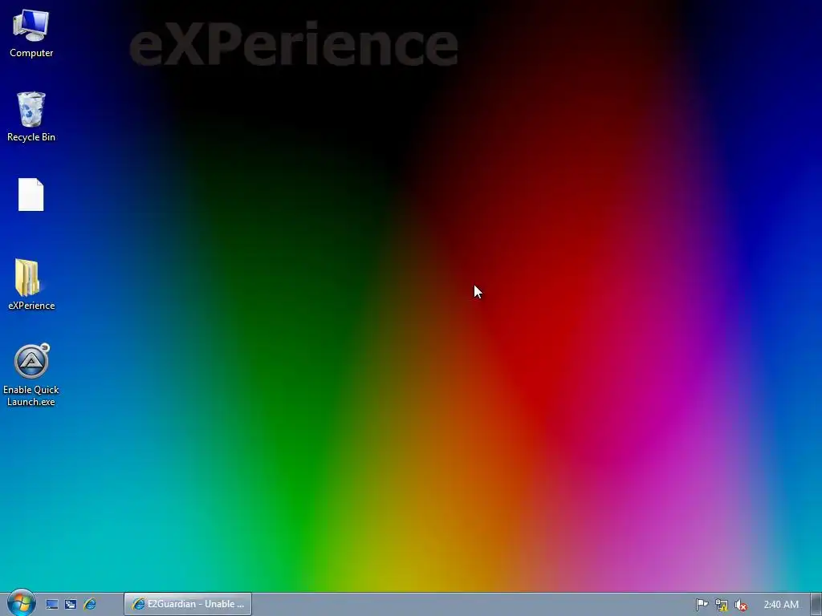822x616 pixels.
Task: Click Switch between windows Quick Launch icon
Action: 71,605
